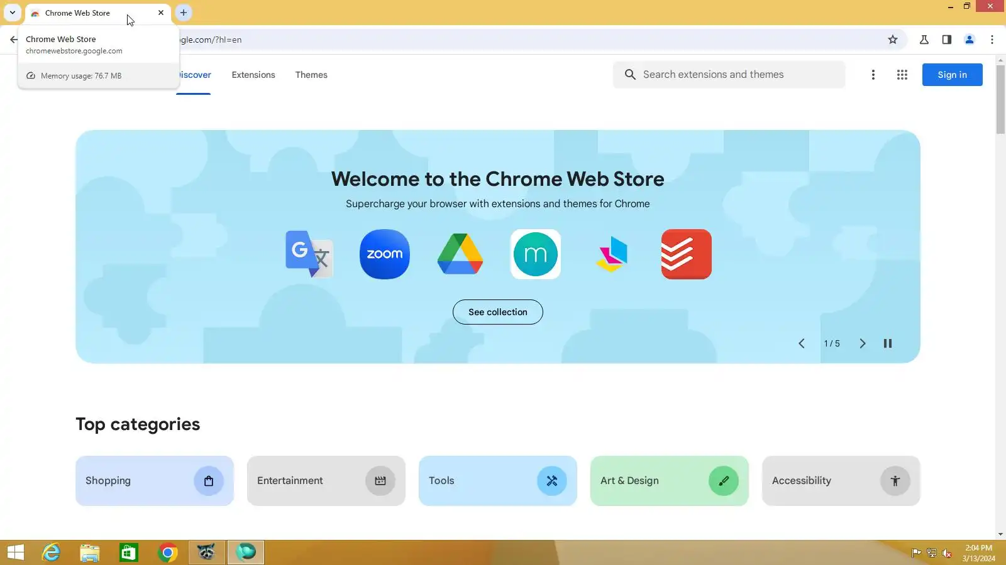Click the raccoon app taskbar icon
The width and height of the screenshot is (1006, 565).
tap(206, 552)
